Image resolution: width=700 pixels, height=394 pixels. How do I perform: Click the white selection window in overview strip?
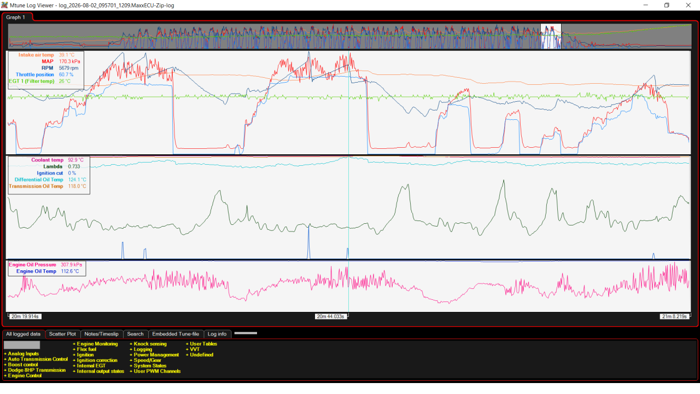[551, 36]
